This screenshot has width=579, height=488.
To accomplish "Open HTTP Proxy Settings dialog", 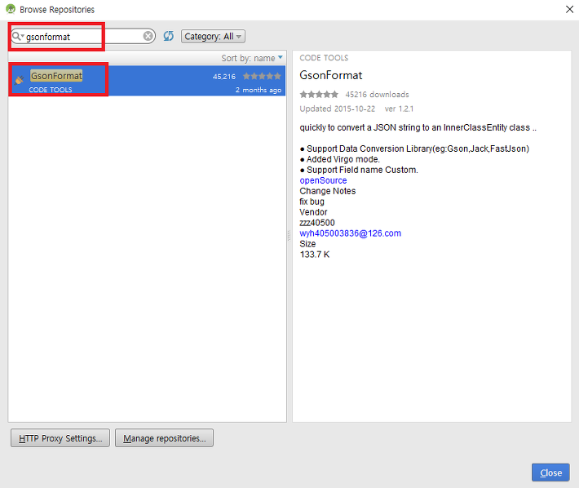I will point(60,437).
